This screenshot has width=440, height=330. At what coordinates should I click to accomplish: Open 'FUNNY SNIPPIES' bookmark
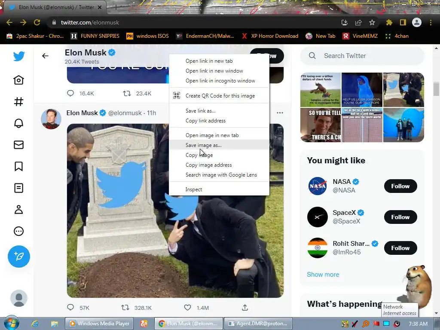click(x=95, y=36)
